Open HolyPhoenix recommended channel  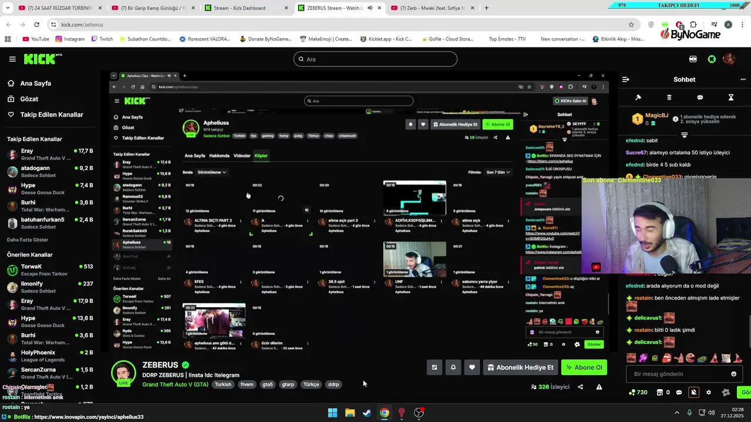tap(49, 356)
